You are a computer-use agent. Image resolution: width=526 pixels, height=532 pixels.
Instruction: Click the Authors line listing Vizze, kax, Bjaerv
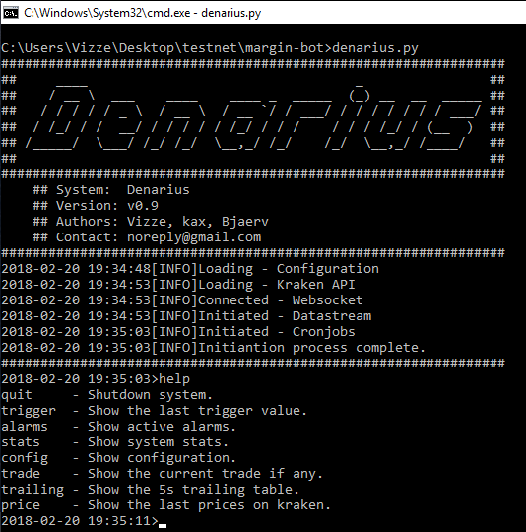[x=151, y=222]
